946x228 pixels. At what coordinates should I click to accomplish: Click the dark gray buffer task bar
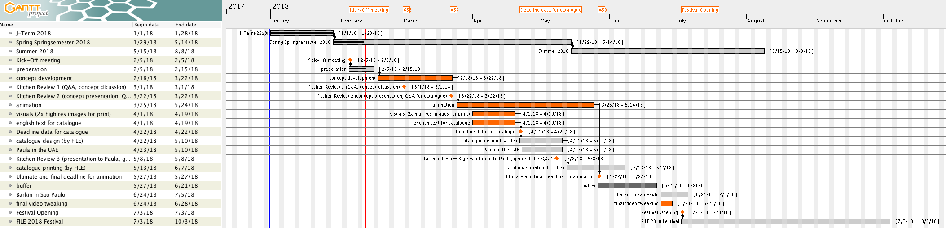pos(627,185)
